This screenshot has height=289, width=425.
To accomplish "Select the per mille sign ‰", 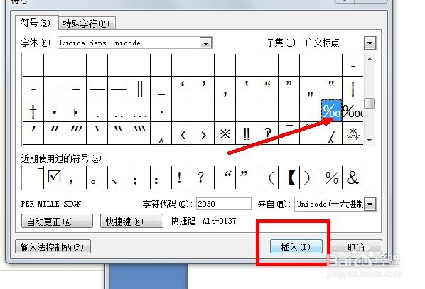I will pyautogui.click(x=331, y=110).
